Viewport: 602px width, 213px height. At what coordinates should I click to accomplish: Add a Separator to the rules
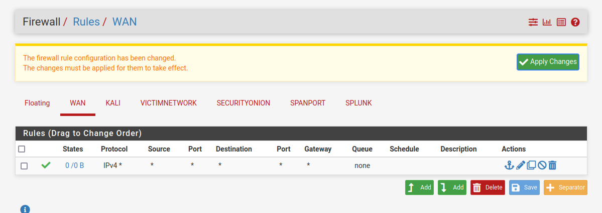click(565, 187)
